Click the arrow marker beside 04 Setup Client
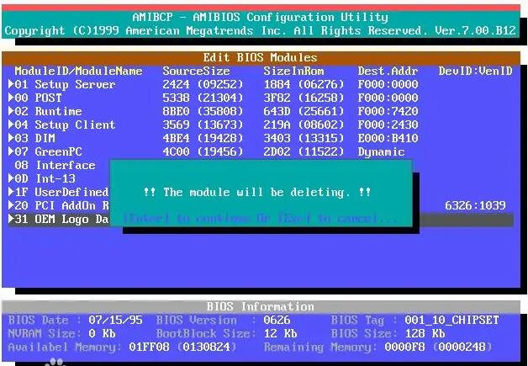528x366 pixels. (11, 125)
